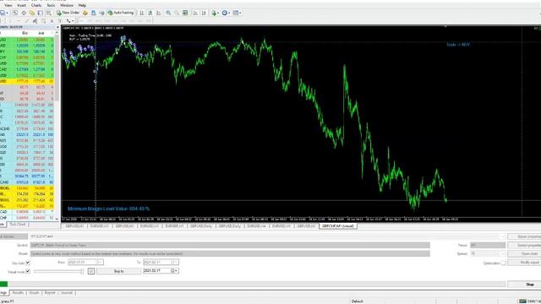This screenshot has height=304, width=541.
Task: Switch to Results tab in tester
Action: click(x=18, y=293)
